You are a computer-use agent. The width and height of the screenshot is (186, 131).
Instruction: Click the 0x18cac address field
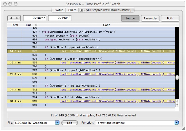pyautogui.click(x=35, y=19)
